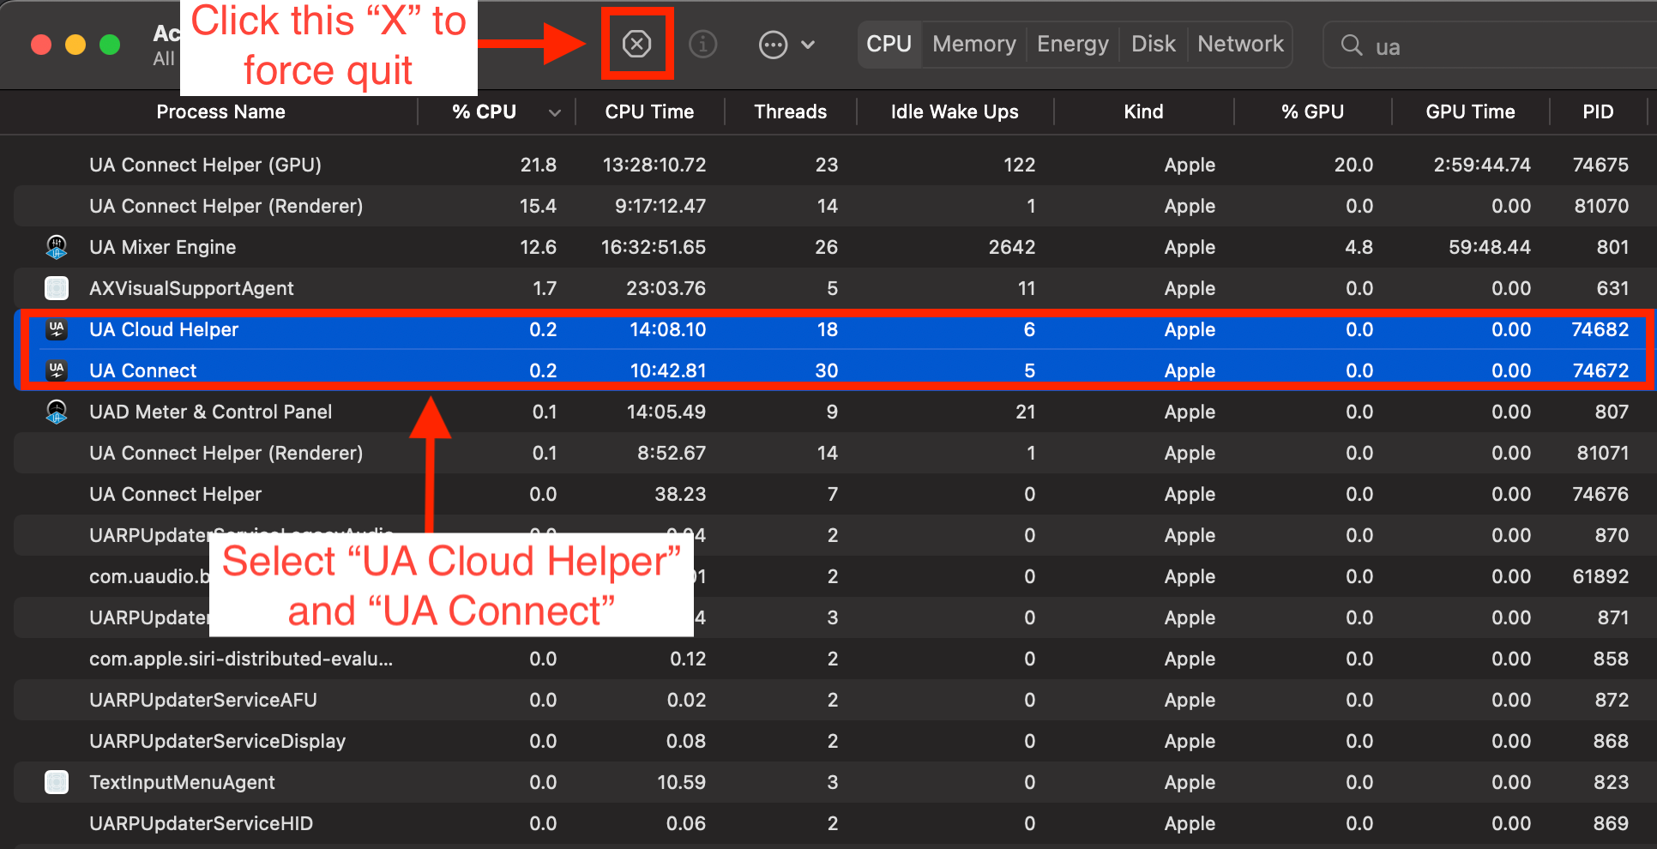Click the UAD Meter & Control Panel icon

click(57, 412)
